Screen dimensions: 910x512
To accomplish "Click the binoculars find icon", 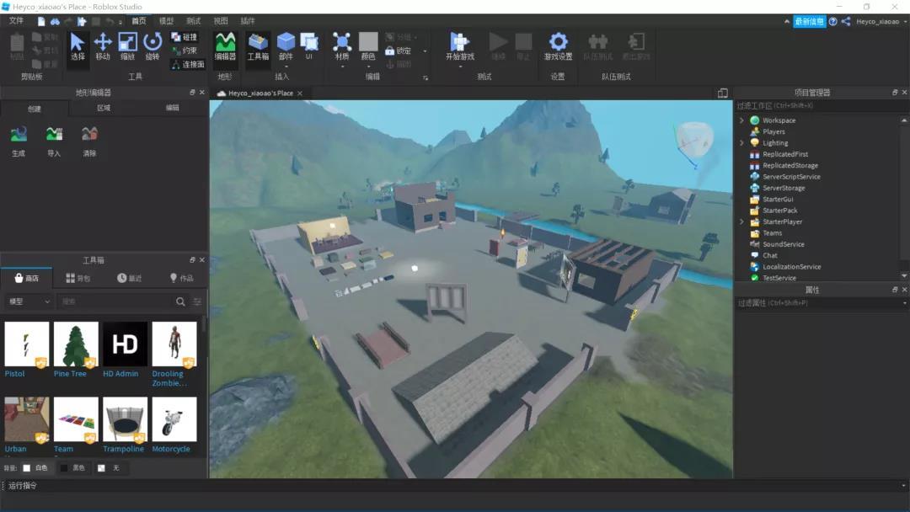I will [55, 21].
